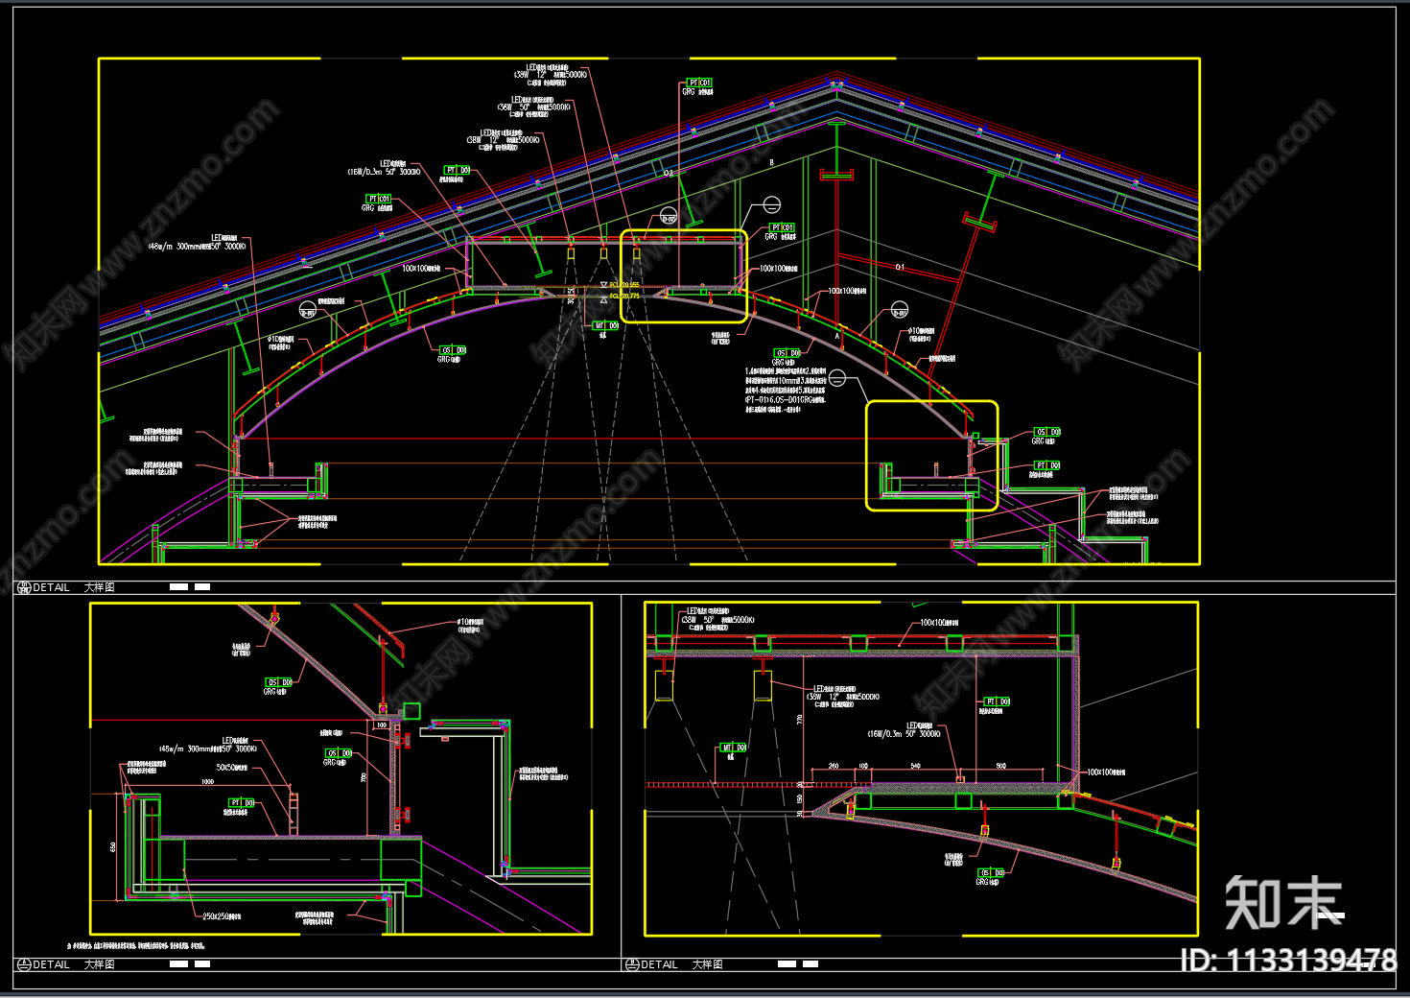Click the section marker circle near the notes text
Image resolution: width=1410 pixels, height=998 pixels.
point(837,378)
